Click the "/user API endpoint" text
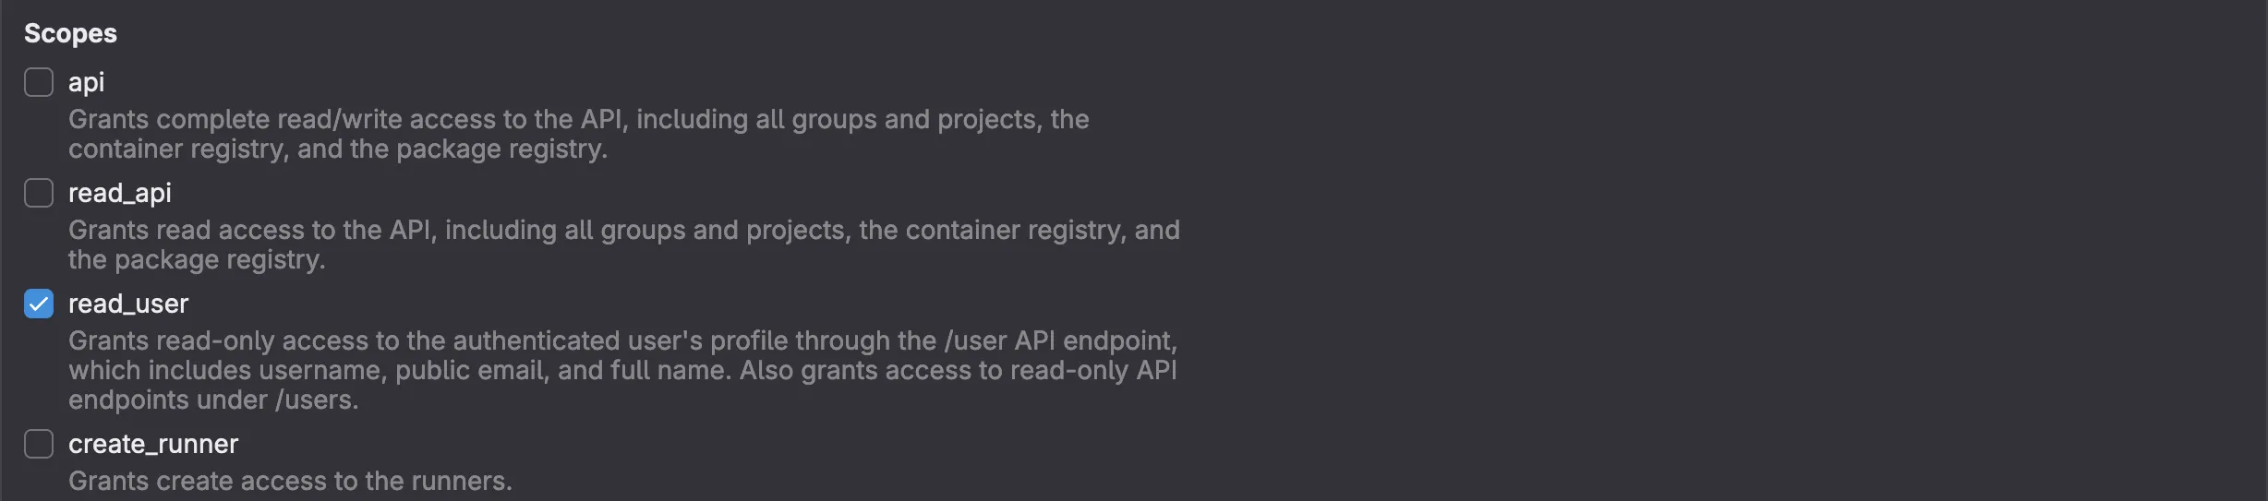2268x501 pixels. pyautogui.click(x=1060, y=340)
